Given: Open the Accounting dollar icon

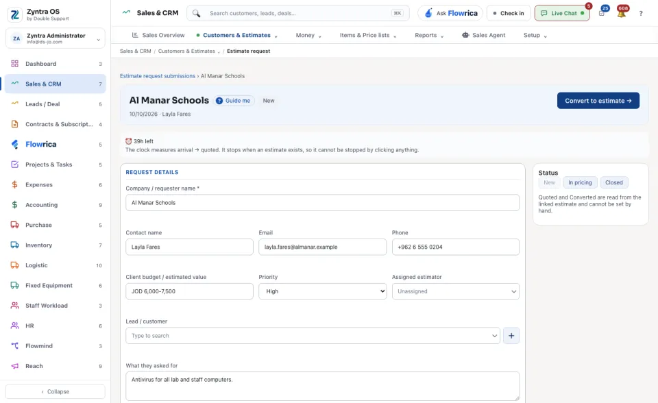Looking at the screenshot, I should pos(14,205).
